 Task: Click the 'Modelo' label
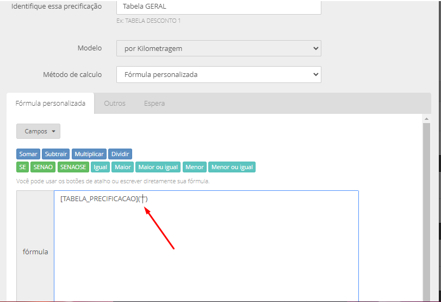pos(90,48)
